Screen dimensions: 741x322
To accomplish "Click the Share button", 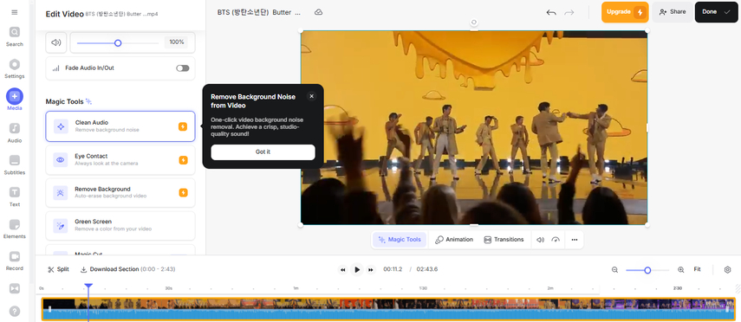I will tap(673, 12).
